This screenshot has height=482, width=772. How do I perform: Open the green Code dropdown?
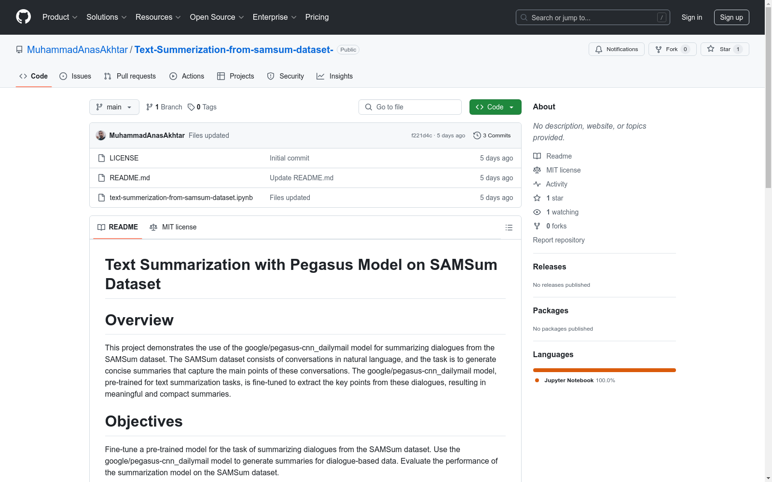pos(495,107)
